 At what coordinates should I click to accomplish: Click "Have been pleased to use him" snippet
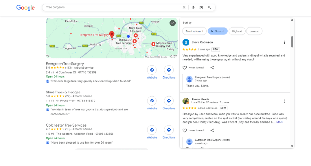[x=81, y=143]
